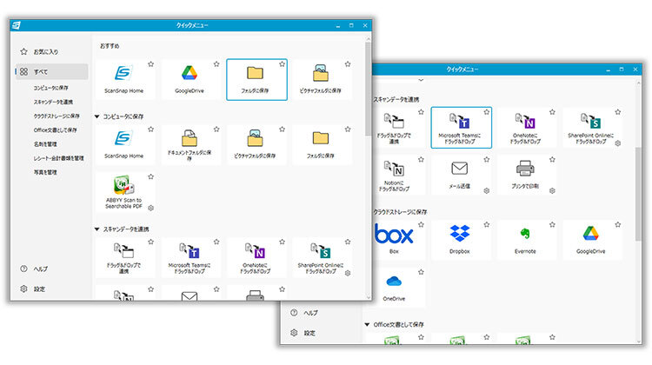Open 設定 in the front window
The width and height of the screenshot is (652, 365).
[x=33, y=289]
